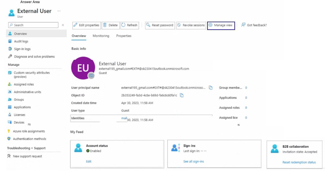Click Revoke sessions button
The height and width of the screenshot is (171, 325).
(191, 25)
